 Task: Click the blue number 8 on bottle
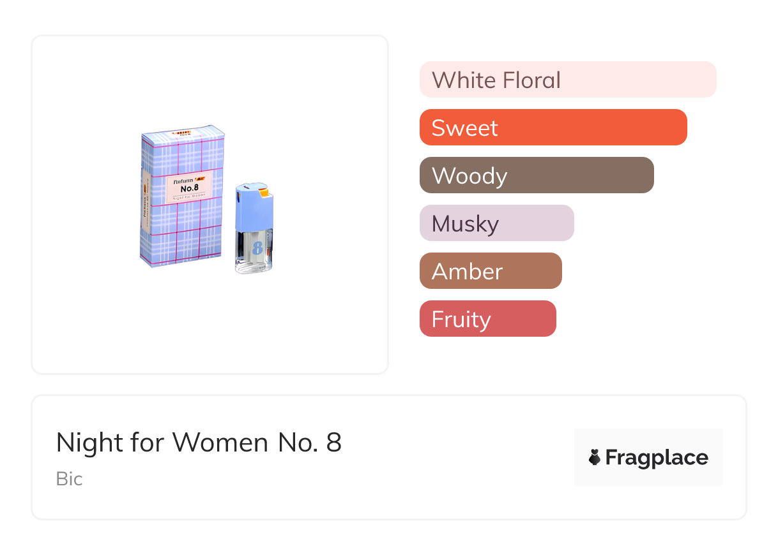click(x=257, y=247)
